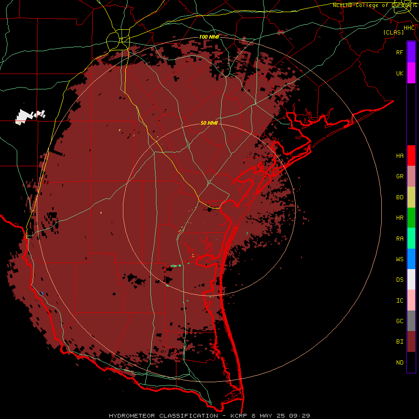Image resolution: width=419 pixels, height=419 pixels.
Task: Click the "BI" legend label
Action: tap(400, 342)
